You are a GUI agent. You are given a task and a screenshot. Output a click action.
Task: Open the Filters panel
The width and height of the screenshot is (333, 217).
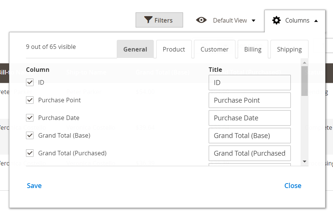point(159,20)
